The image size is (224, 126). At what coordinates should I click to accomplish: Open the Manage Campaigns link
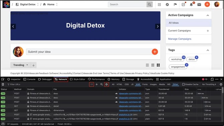180,39
